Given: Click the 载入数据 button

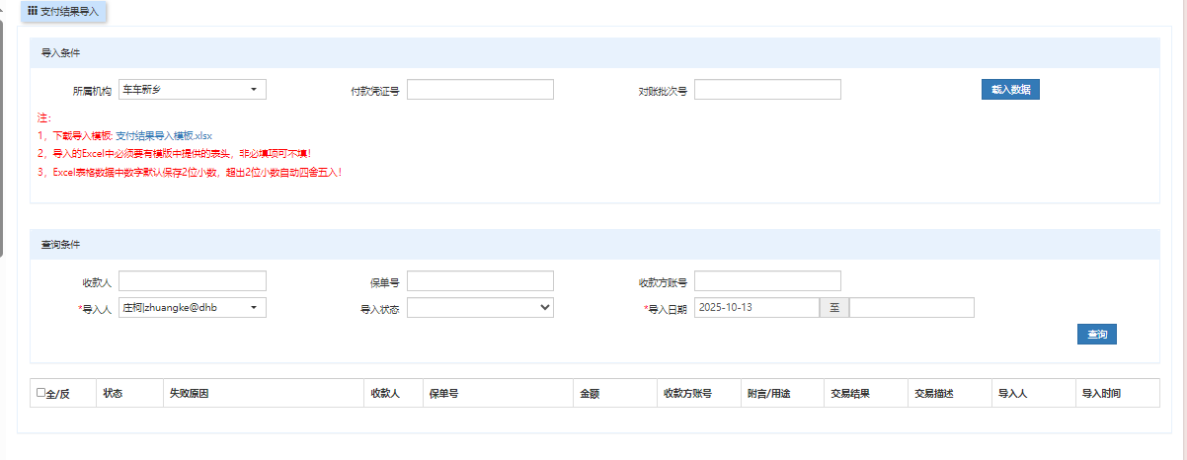Looking at the screenshot, I should [x=1010, y=90].
